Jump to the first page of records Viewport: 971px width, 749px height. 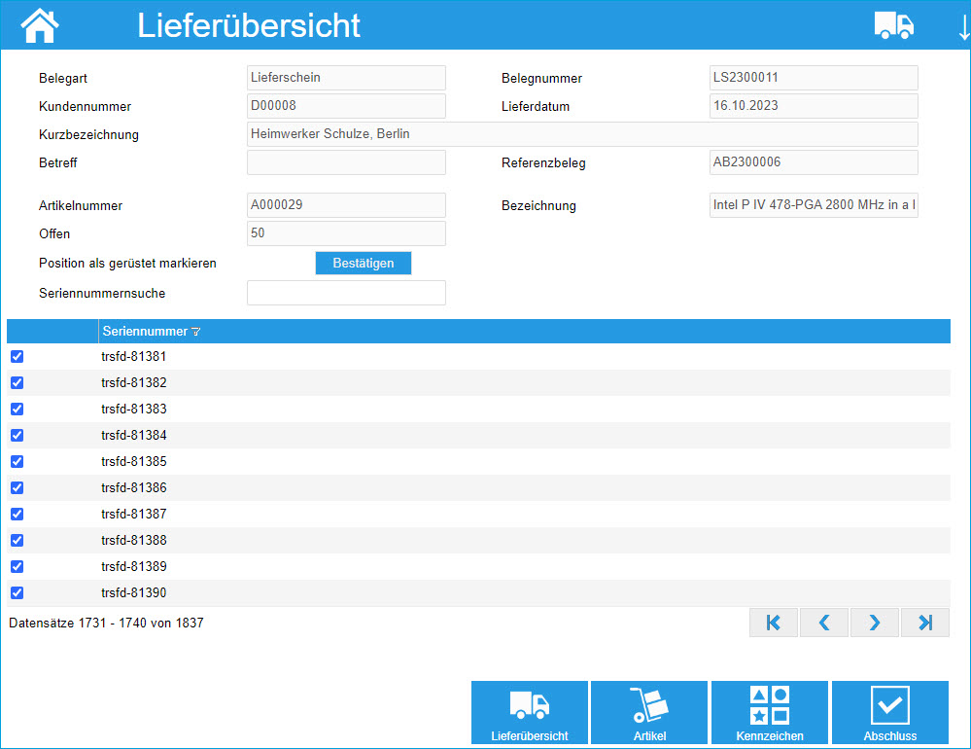[773, 622]
